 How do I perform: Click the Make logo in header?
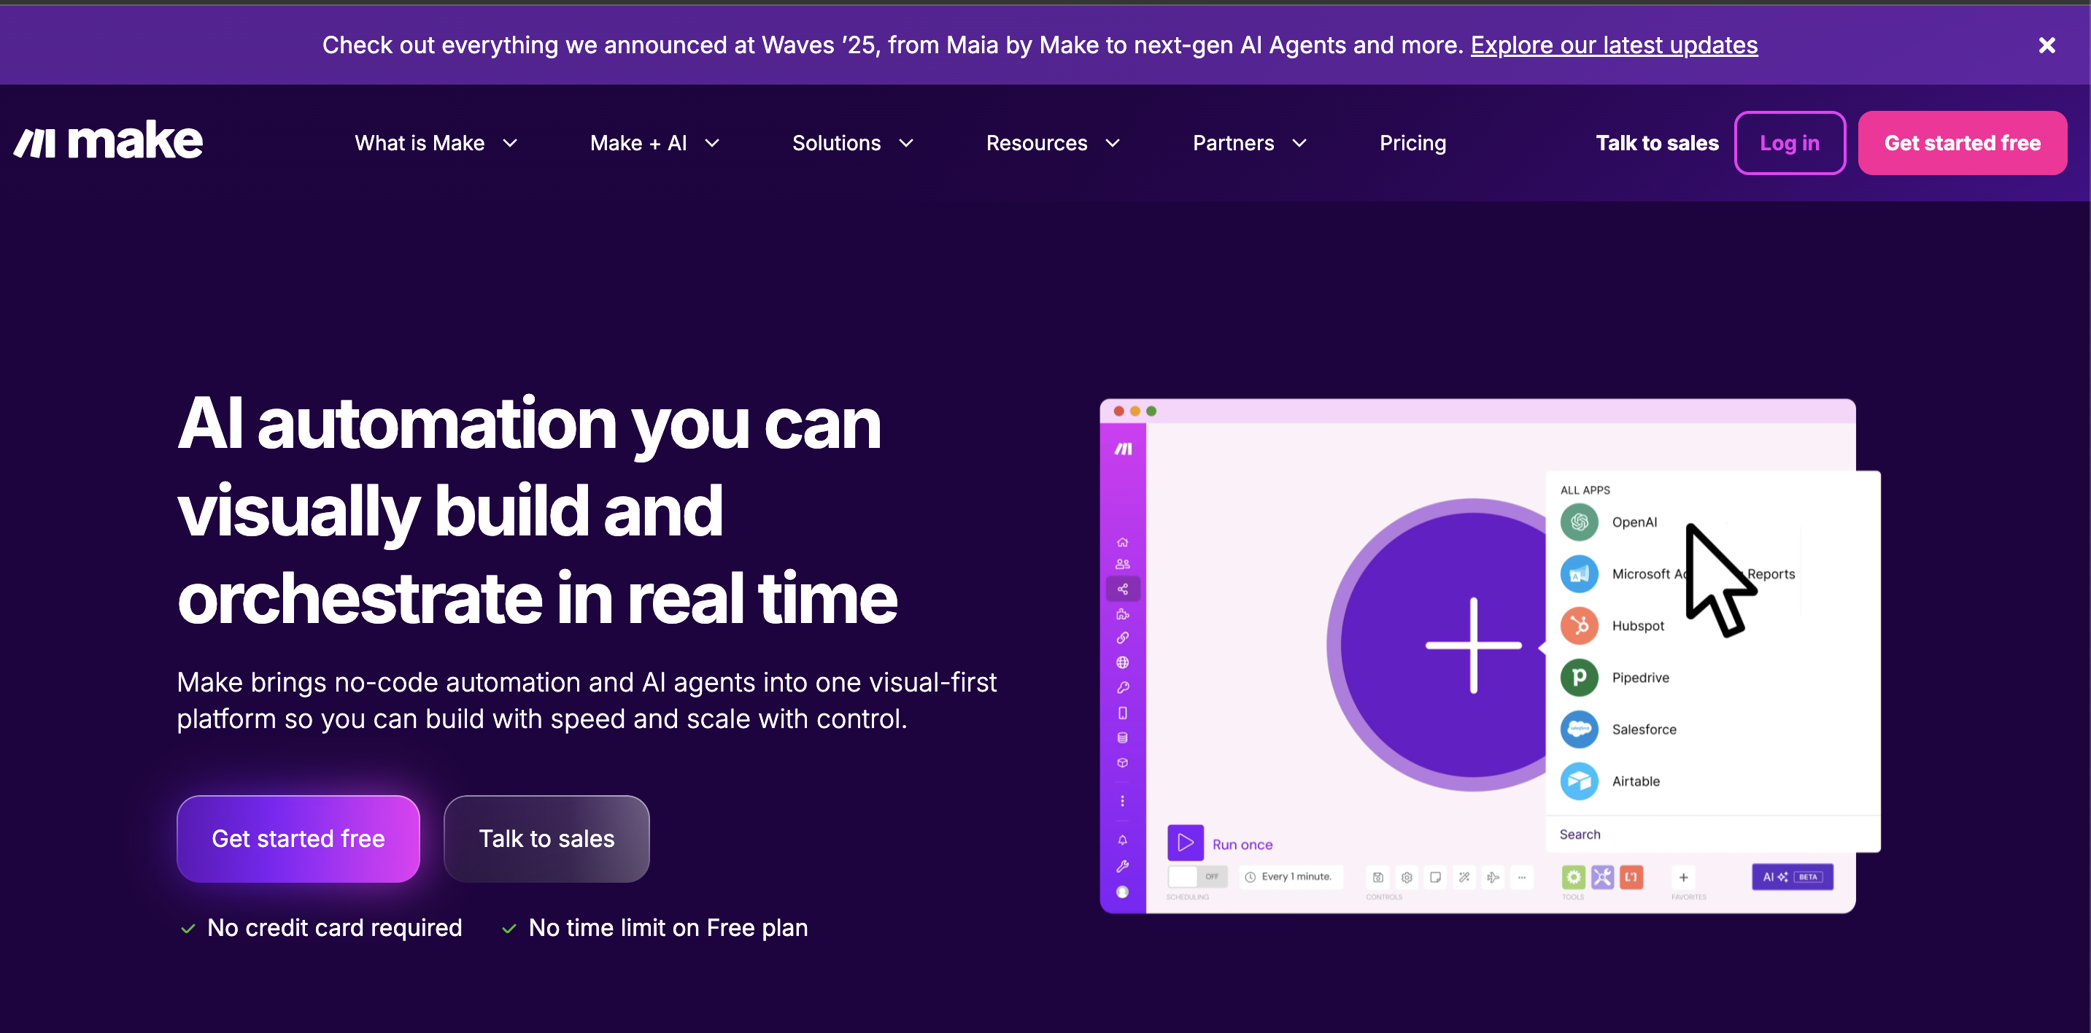(x=108, y=142)
